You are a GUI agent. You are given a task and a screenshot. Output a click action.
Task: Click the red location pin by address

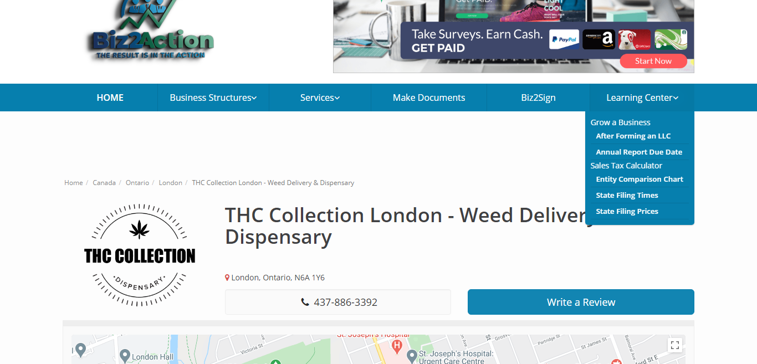227,278
